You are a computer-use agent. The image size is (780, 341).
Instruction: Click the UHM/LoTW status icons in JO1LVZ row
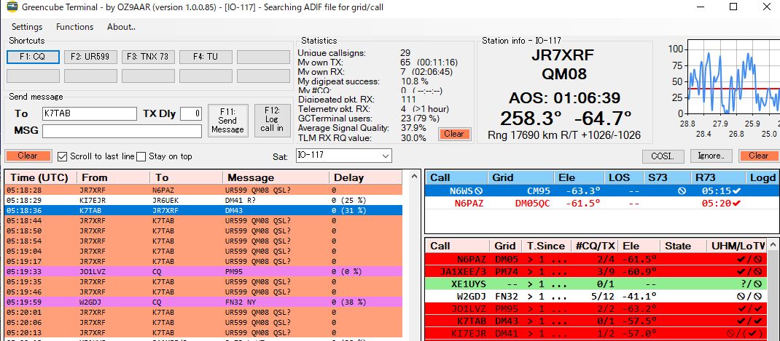(749, 309)
